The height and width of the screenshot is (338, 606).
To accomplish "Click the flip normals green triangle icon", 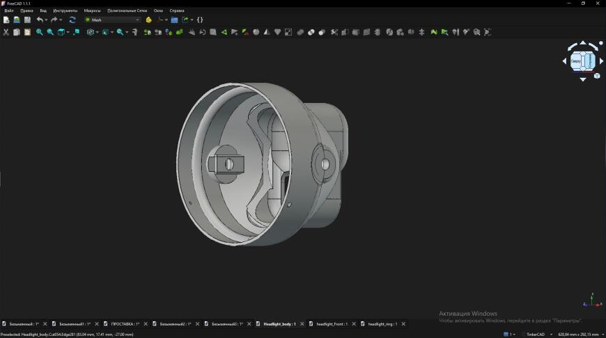I will coord(224,32).
